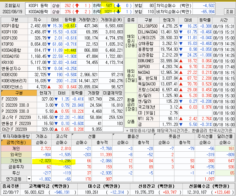Click the blue down triangle in 금 row
Image resolution: width=236 pixels, height=196 pixels.
tap(181, 124)
